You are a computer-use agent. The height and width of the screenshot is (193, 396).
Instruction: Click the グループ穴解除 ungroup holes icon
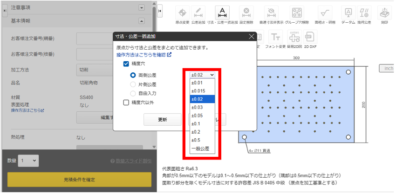click(x=296, y=12)
